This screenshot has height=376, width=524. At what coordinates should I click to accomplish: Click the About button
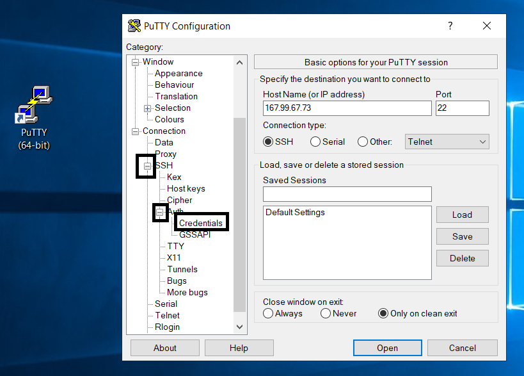tap(165, 348)
